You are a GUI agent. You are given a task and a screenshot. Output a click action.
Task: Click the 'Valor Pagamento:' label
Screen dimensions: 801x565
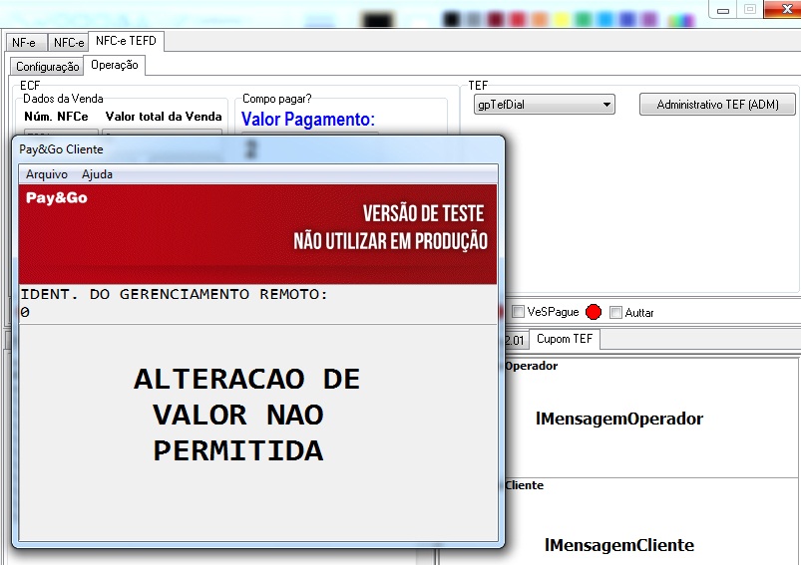(x=308, y=119)
